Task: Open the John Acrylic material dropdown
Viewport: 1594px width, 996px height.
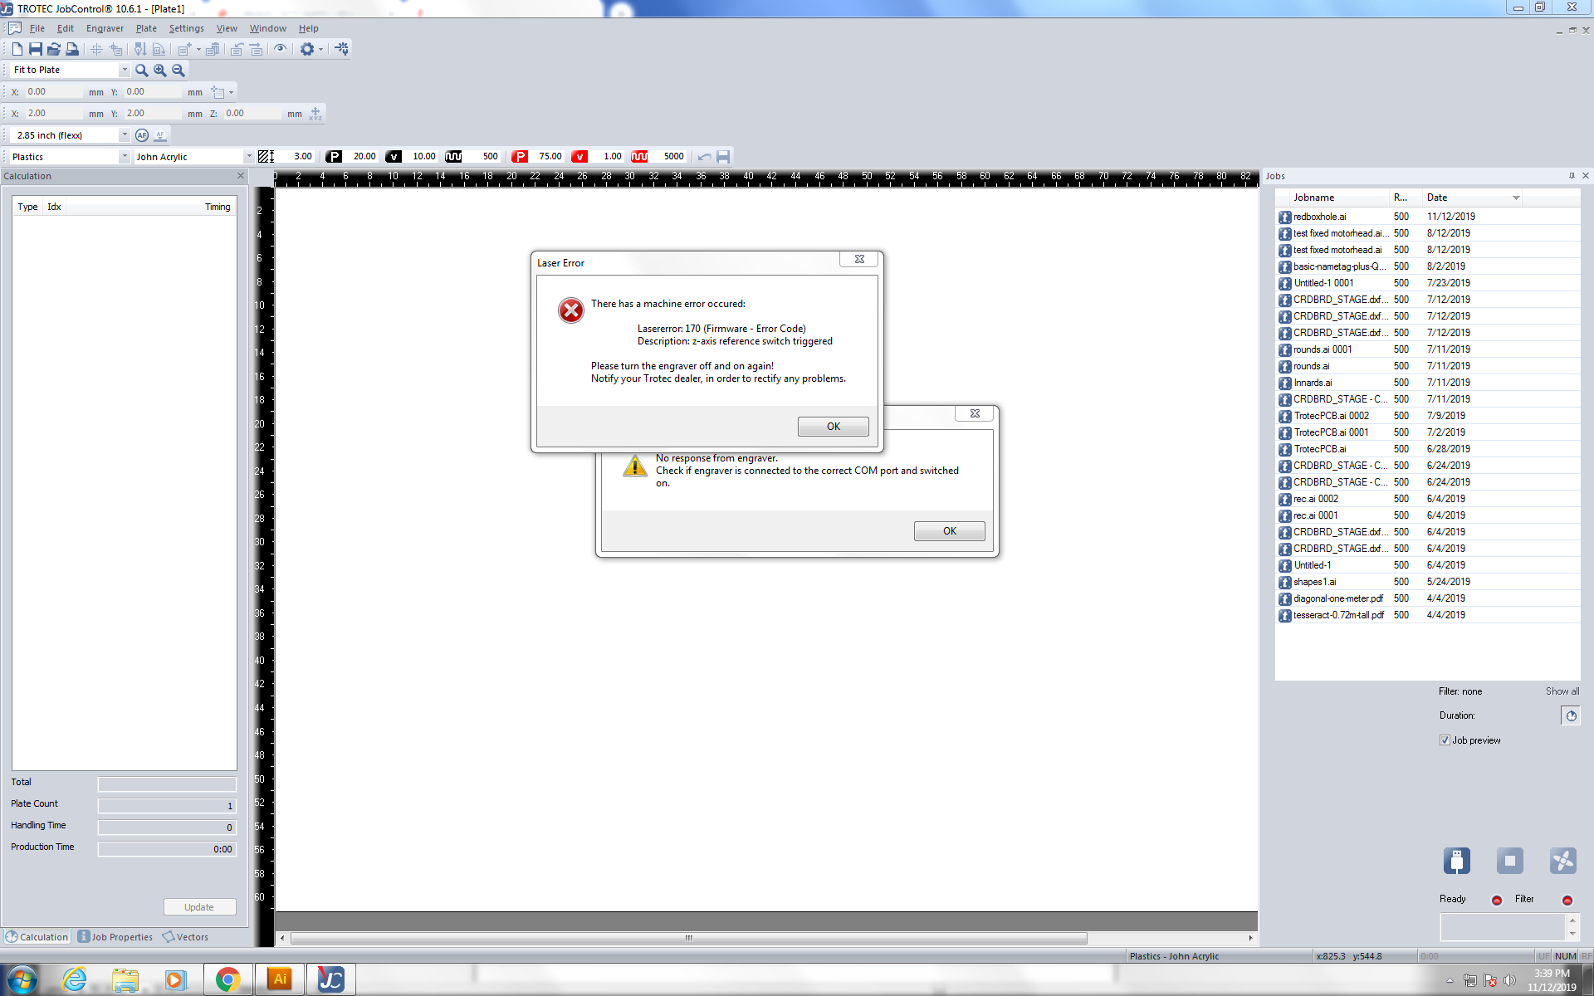Action: (248, 157)
